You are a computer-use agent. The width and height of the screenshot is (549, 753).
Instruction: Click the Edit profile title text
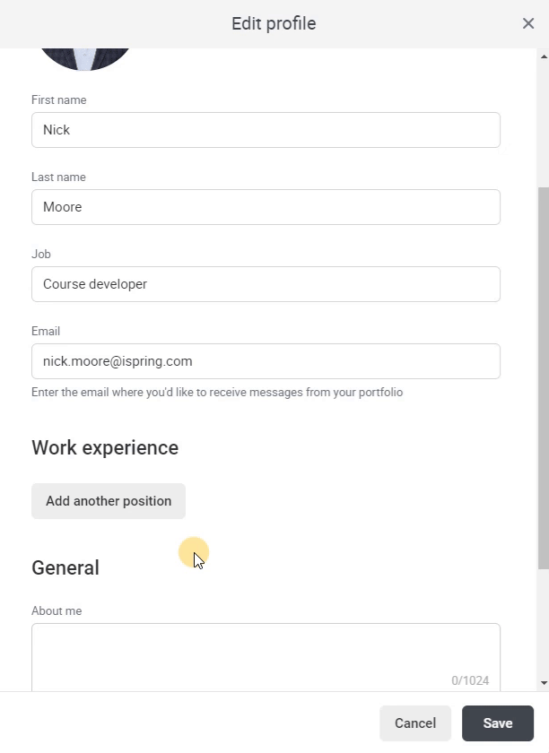(274, 23)
